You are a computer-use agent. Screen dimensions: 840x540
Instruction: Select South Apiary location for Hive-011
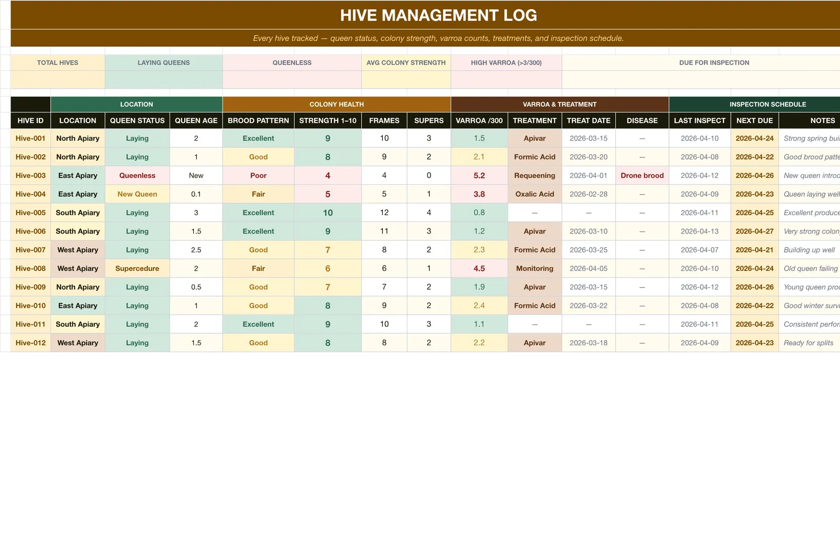point(78,324)
